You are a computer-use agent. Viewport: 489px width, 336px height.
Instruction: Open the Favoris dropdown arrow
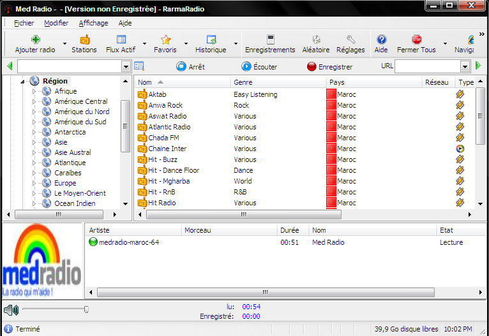point(186,43)
